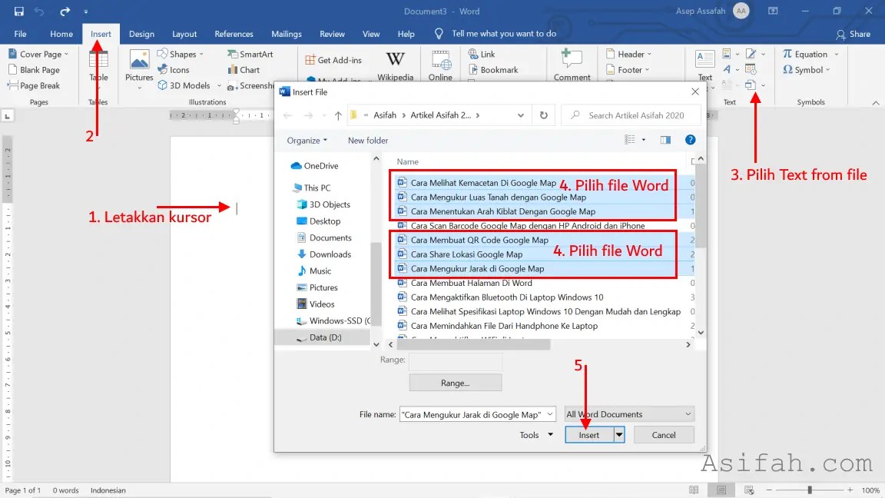Go up one folder level in dialog
The width and height of the screenshot is (885, 498).
338,115
